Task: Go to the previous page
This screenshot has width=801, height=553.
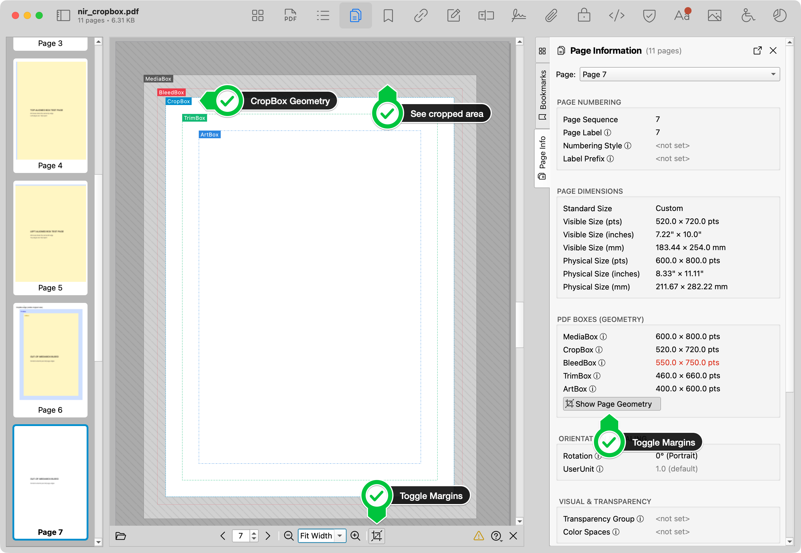Action: coord(223,536)
